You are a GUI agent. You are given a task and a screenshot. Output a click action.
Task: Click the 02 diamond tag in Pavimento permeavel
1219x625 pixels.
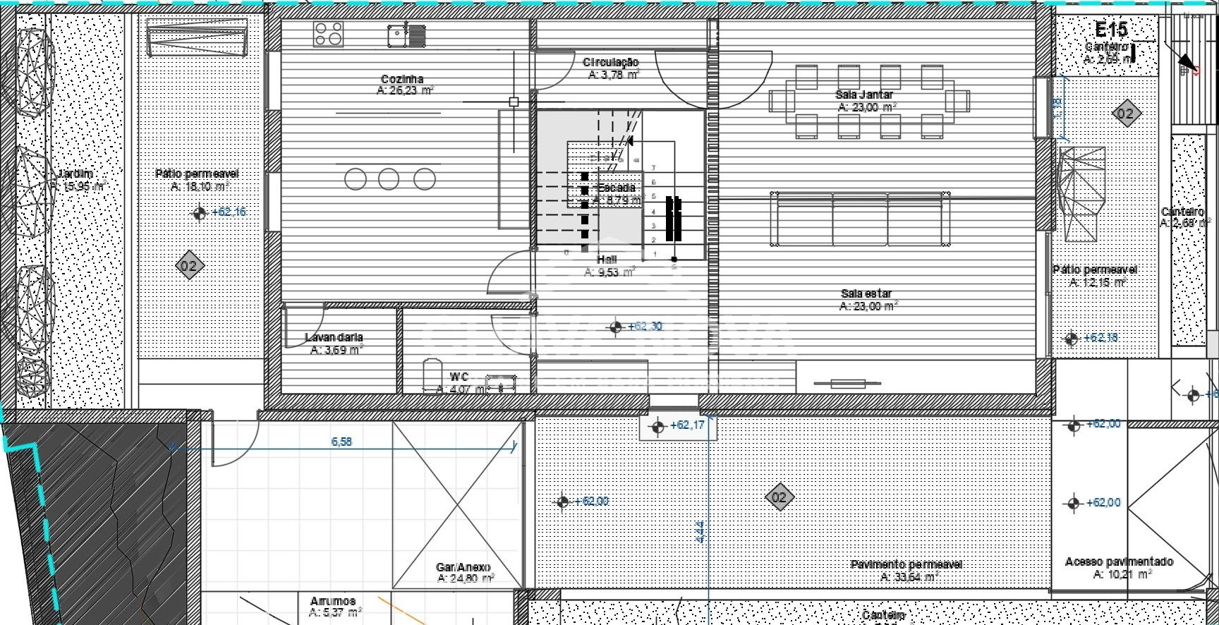coord(779,497)
